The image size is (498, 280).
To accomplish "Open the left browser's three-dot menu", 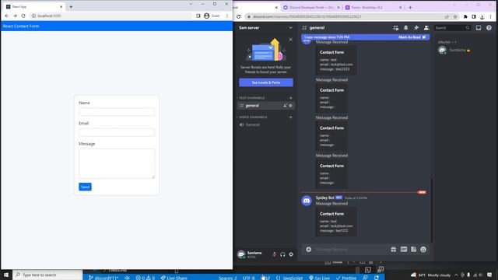I will click(227, 16).
